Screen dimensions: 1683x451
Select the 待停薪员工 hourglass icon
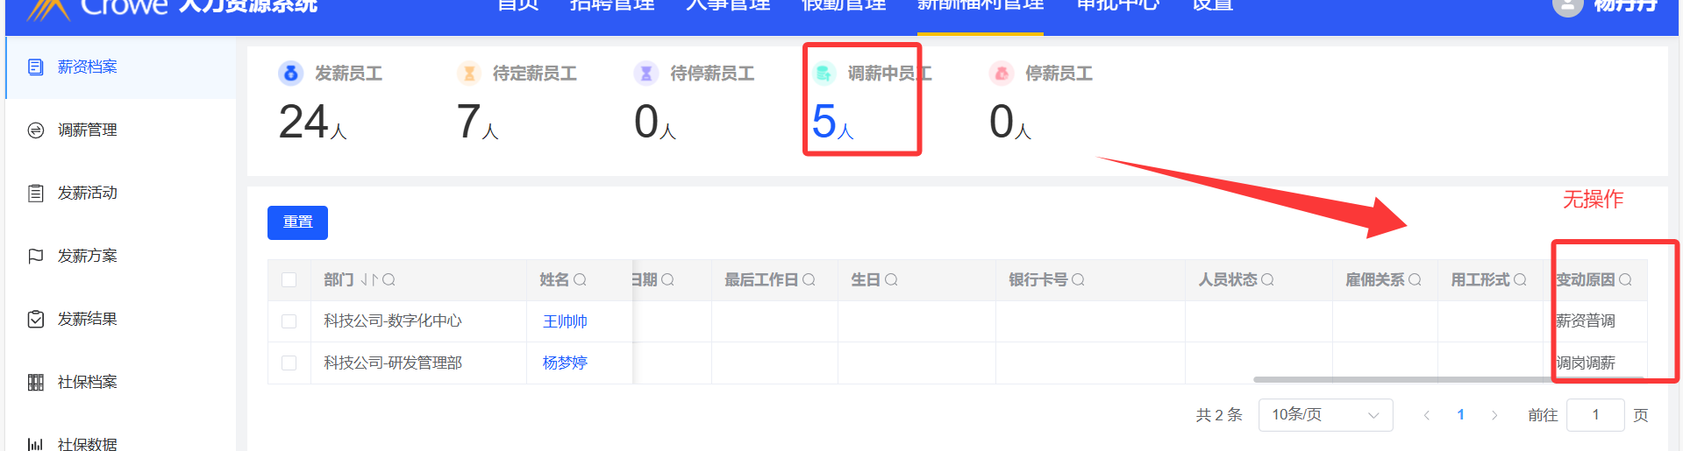646,74
